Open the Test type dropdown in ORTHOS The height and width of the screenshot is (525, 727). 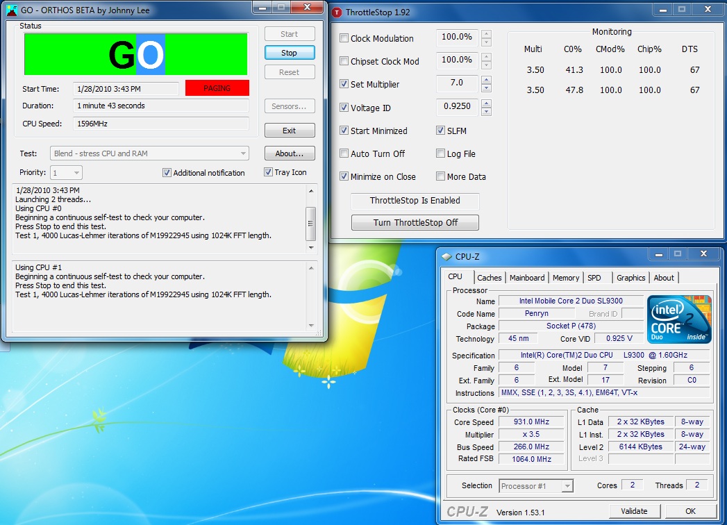[x=149, y=153]
